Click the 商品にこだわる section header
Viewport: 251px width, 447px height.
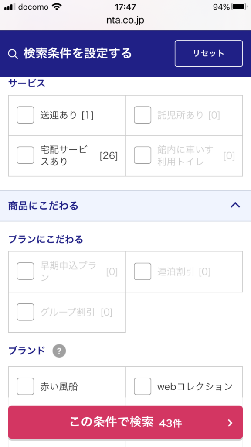click(125, 206)
